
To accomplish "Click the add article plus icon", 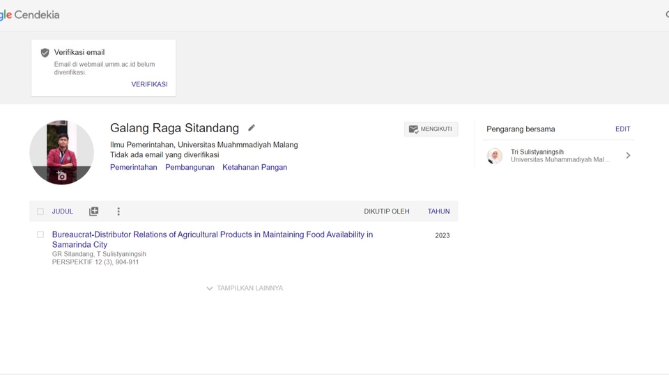I will click(94, 212).
